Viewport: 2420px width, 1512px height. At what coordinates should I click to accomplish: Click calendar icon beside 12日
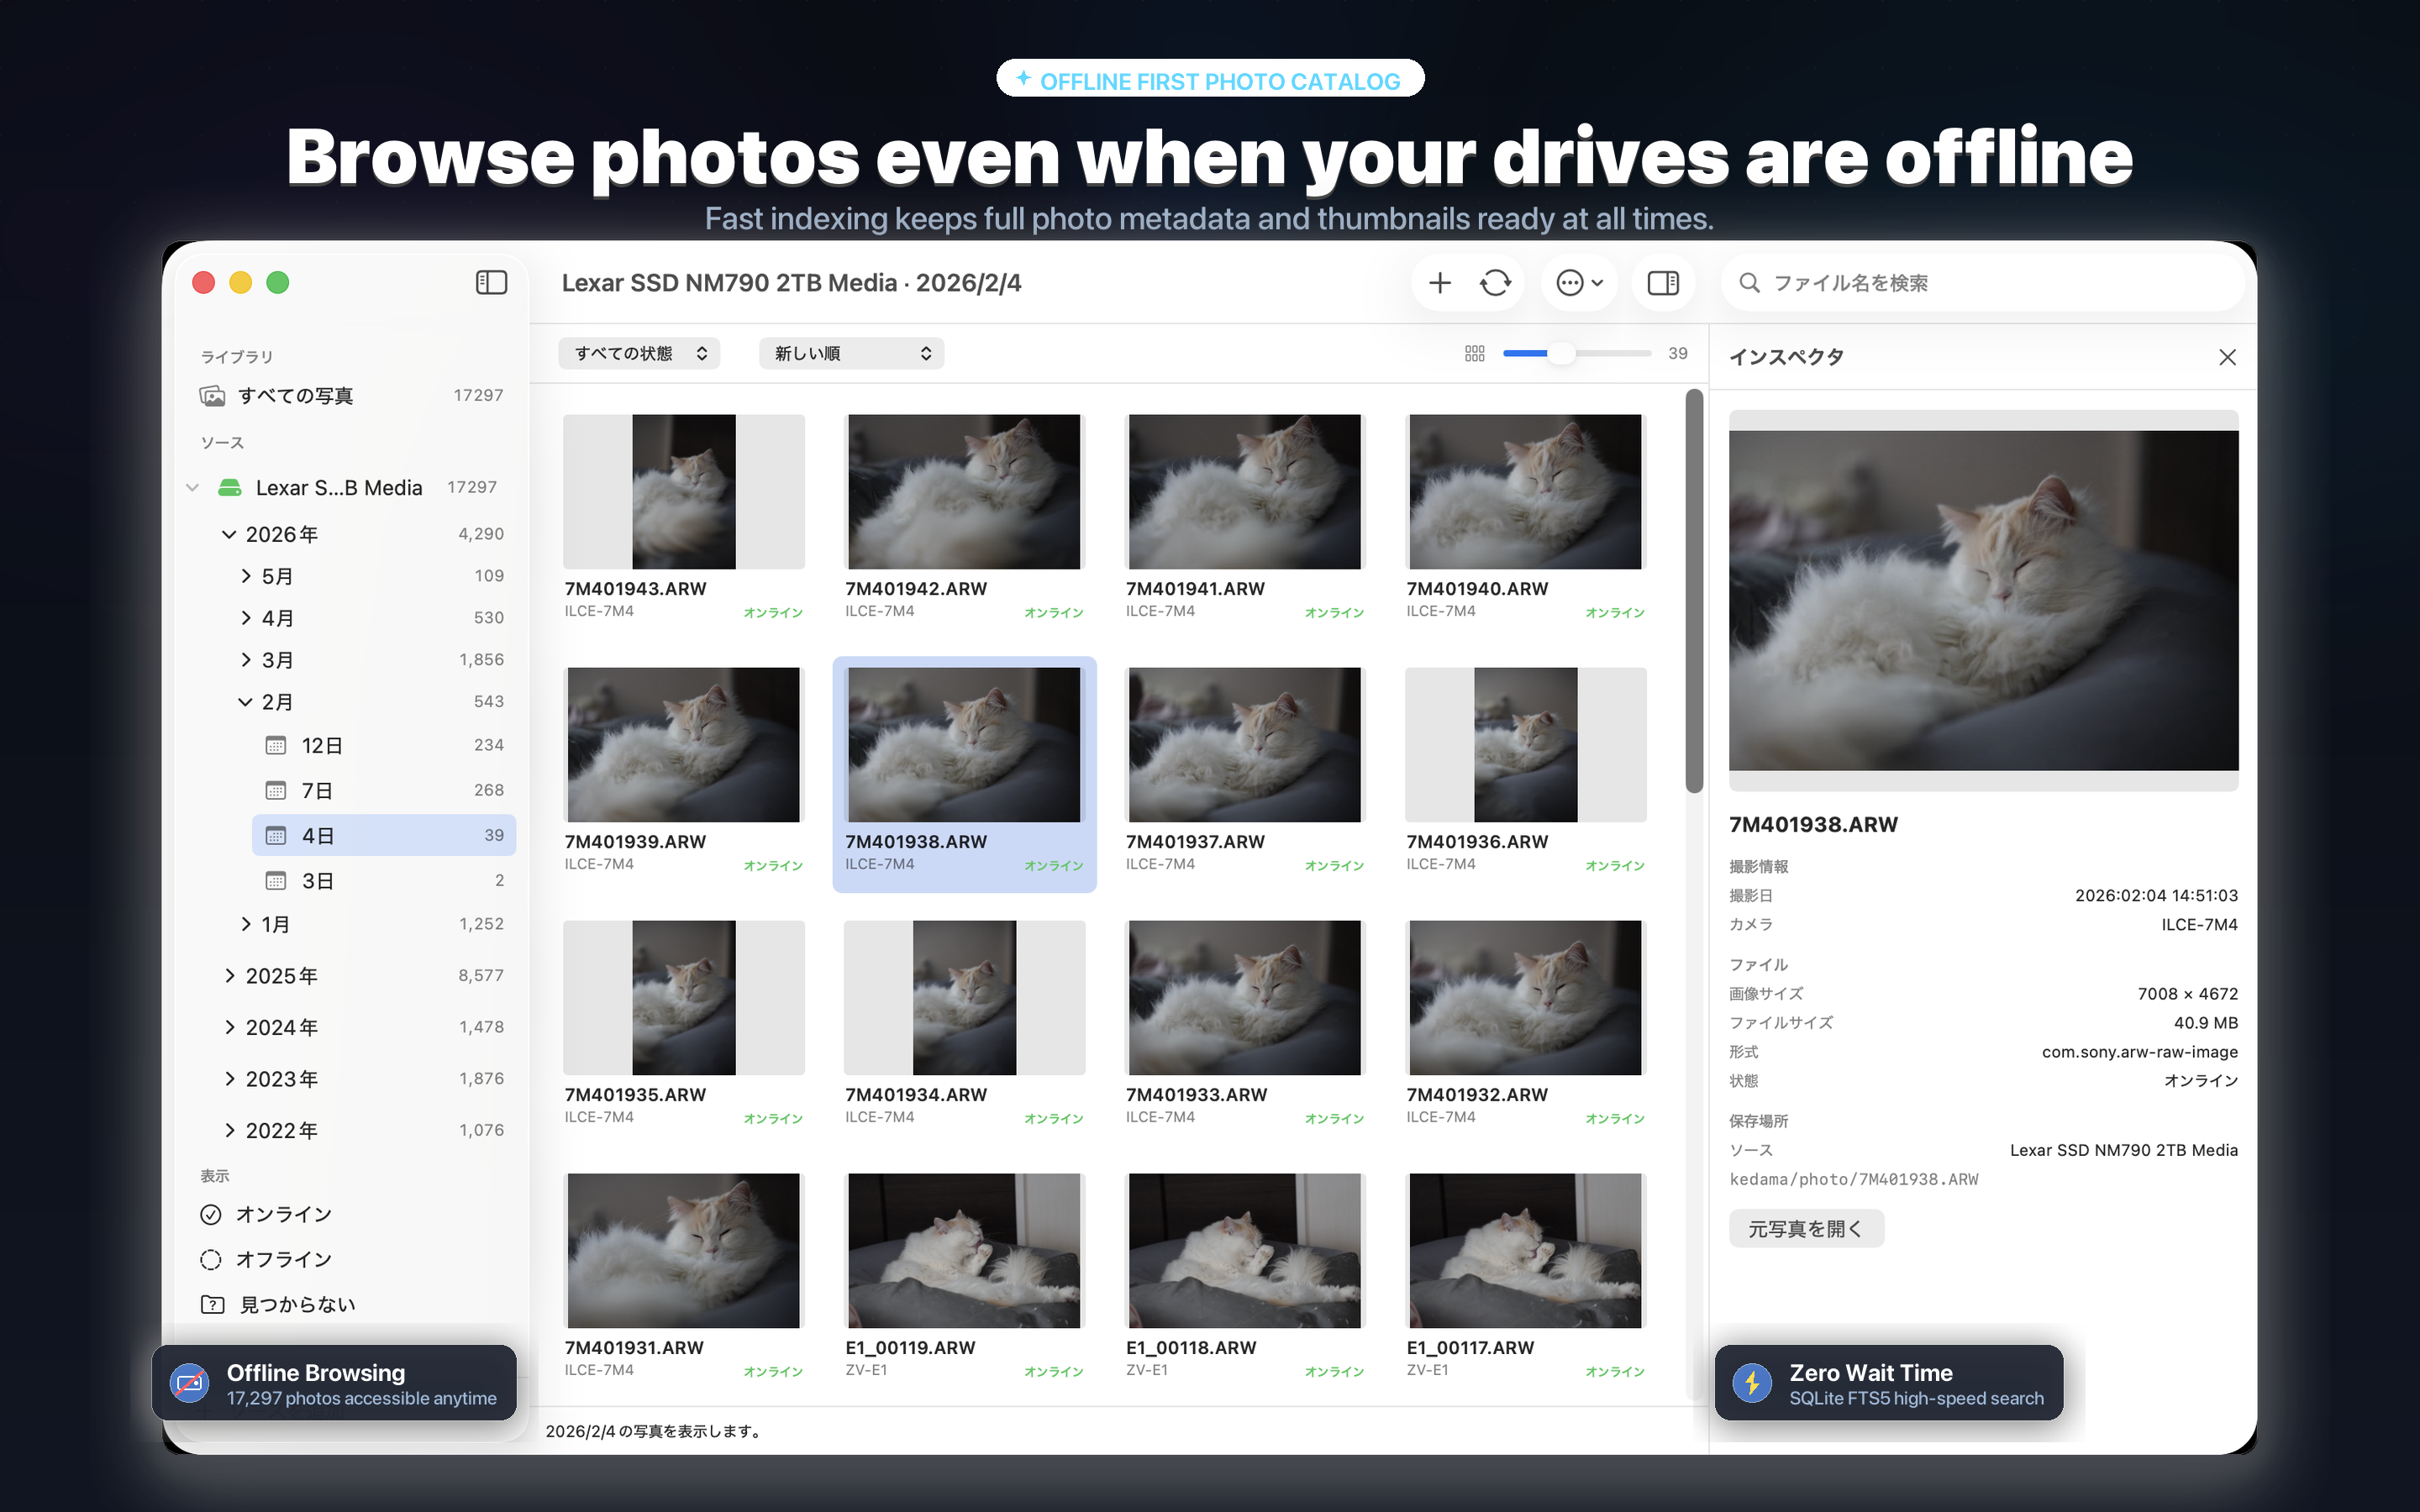point(275,745)
